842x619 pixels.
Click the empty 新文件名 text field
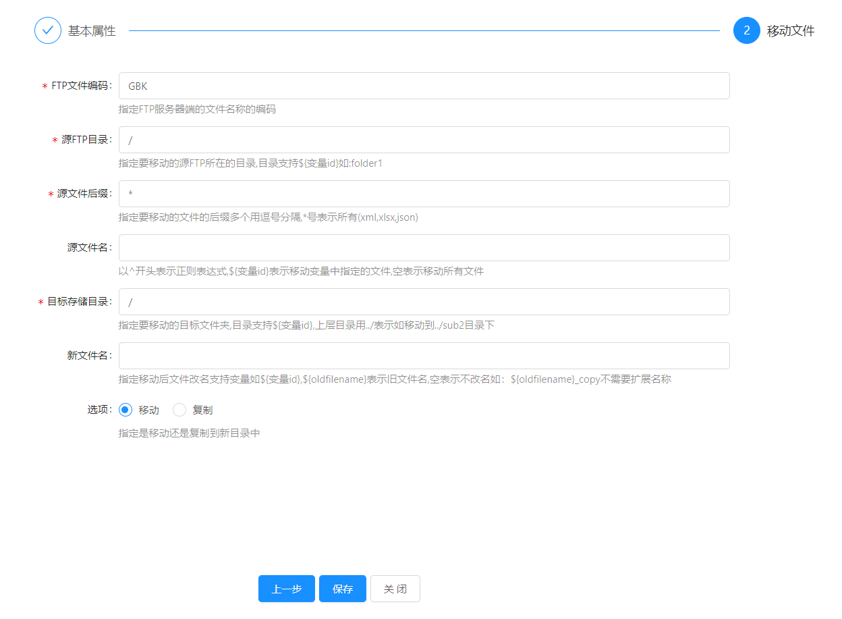(x=424, y=356)
